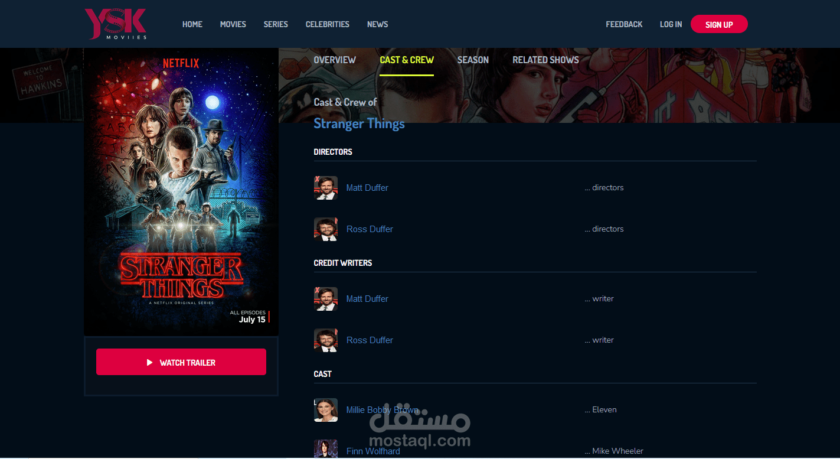Click '... directors' beside Ross Duffer

pos(604,229)
